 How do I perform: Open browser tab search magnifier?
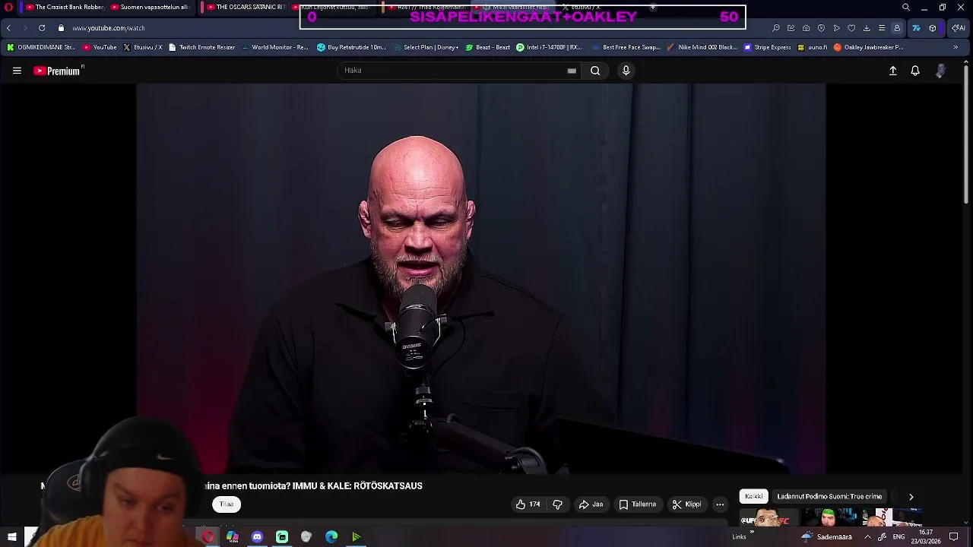coord(905,8)
